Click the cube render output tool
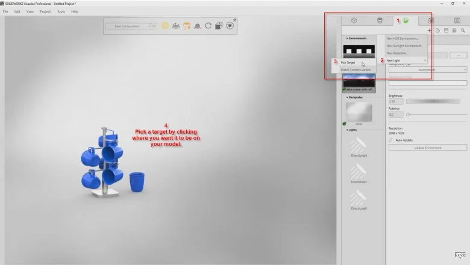The width and height of the screenshot is (470, 265). coord(219,26)
